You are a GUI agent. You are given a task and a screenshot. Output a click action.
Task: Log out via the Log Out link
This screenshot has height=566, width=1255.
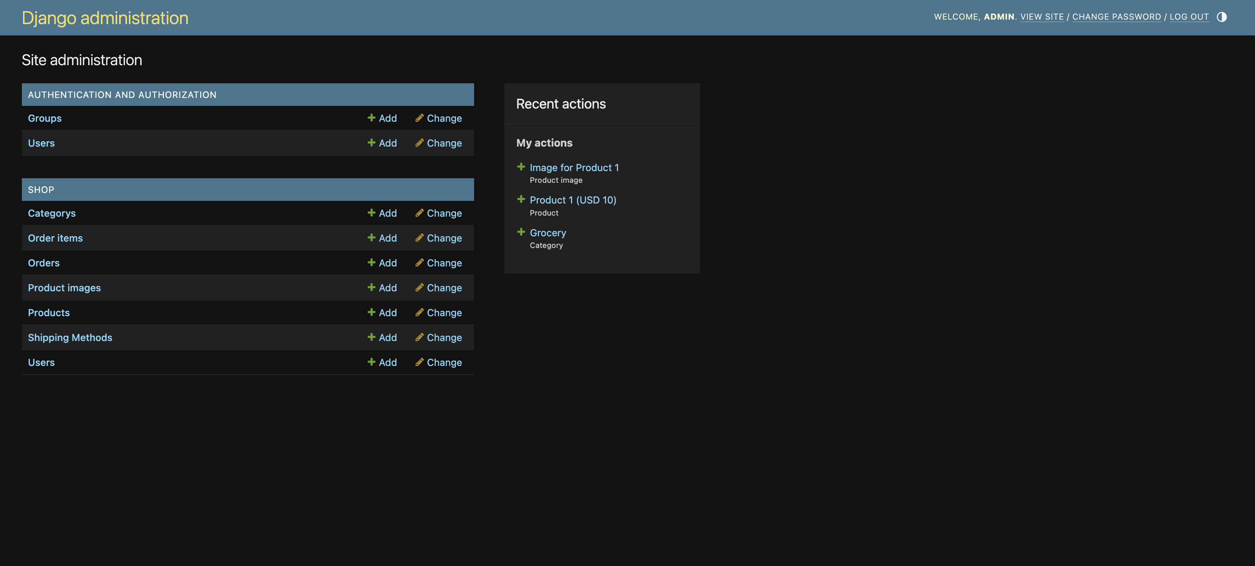click(x=1189, y=17)
